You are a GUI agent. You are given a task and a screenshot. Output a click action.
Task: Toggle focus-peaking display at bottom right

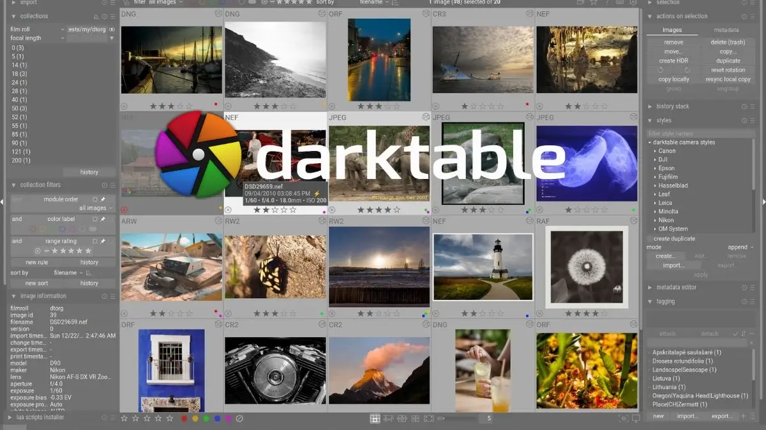click(x=623, y=419)
